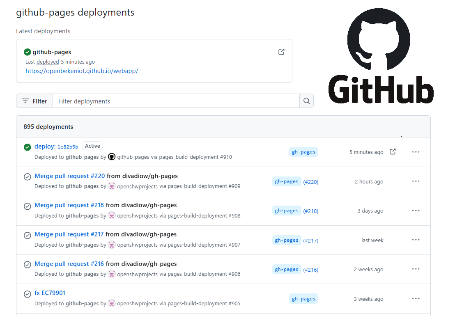
Task: Open the deployed site via external link icon
Action: [x=281, y=52]
